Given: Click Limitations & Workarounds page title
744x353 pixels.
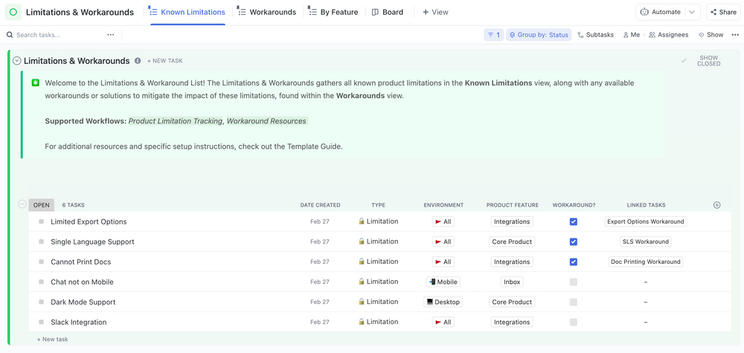Looking at the screenshot, I should pyautogui.click(x=80, y=13).
